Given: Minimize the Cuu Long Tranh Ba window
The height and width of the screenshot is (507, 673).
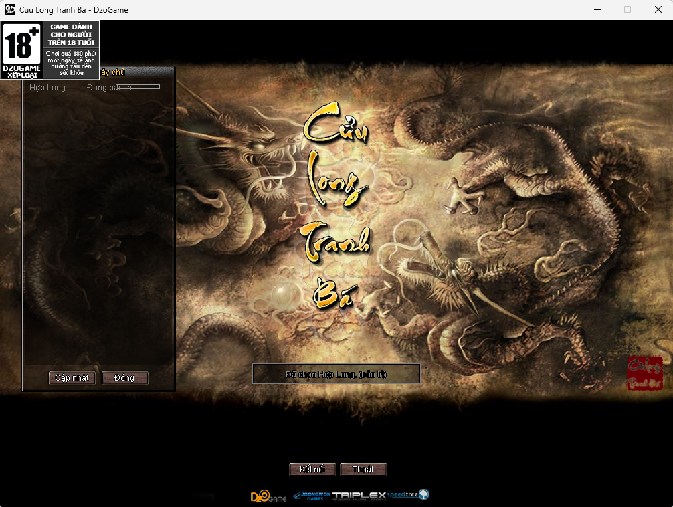Looking at the screenshot, I should (597, 9).
